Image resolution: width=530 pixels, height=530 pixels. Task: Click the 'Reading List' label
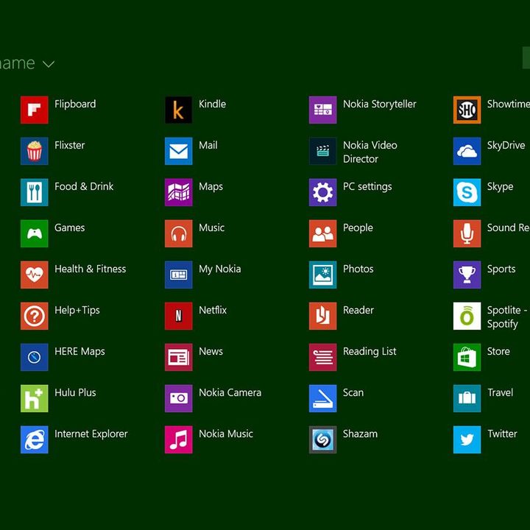(370, 352)
